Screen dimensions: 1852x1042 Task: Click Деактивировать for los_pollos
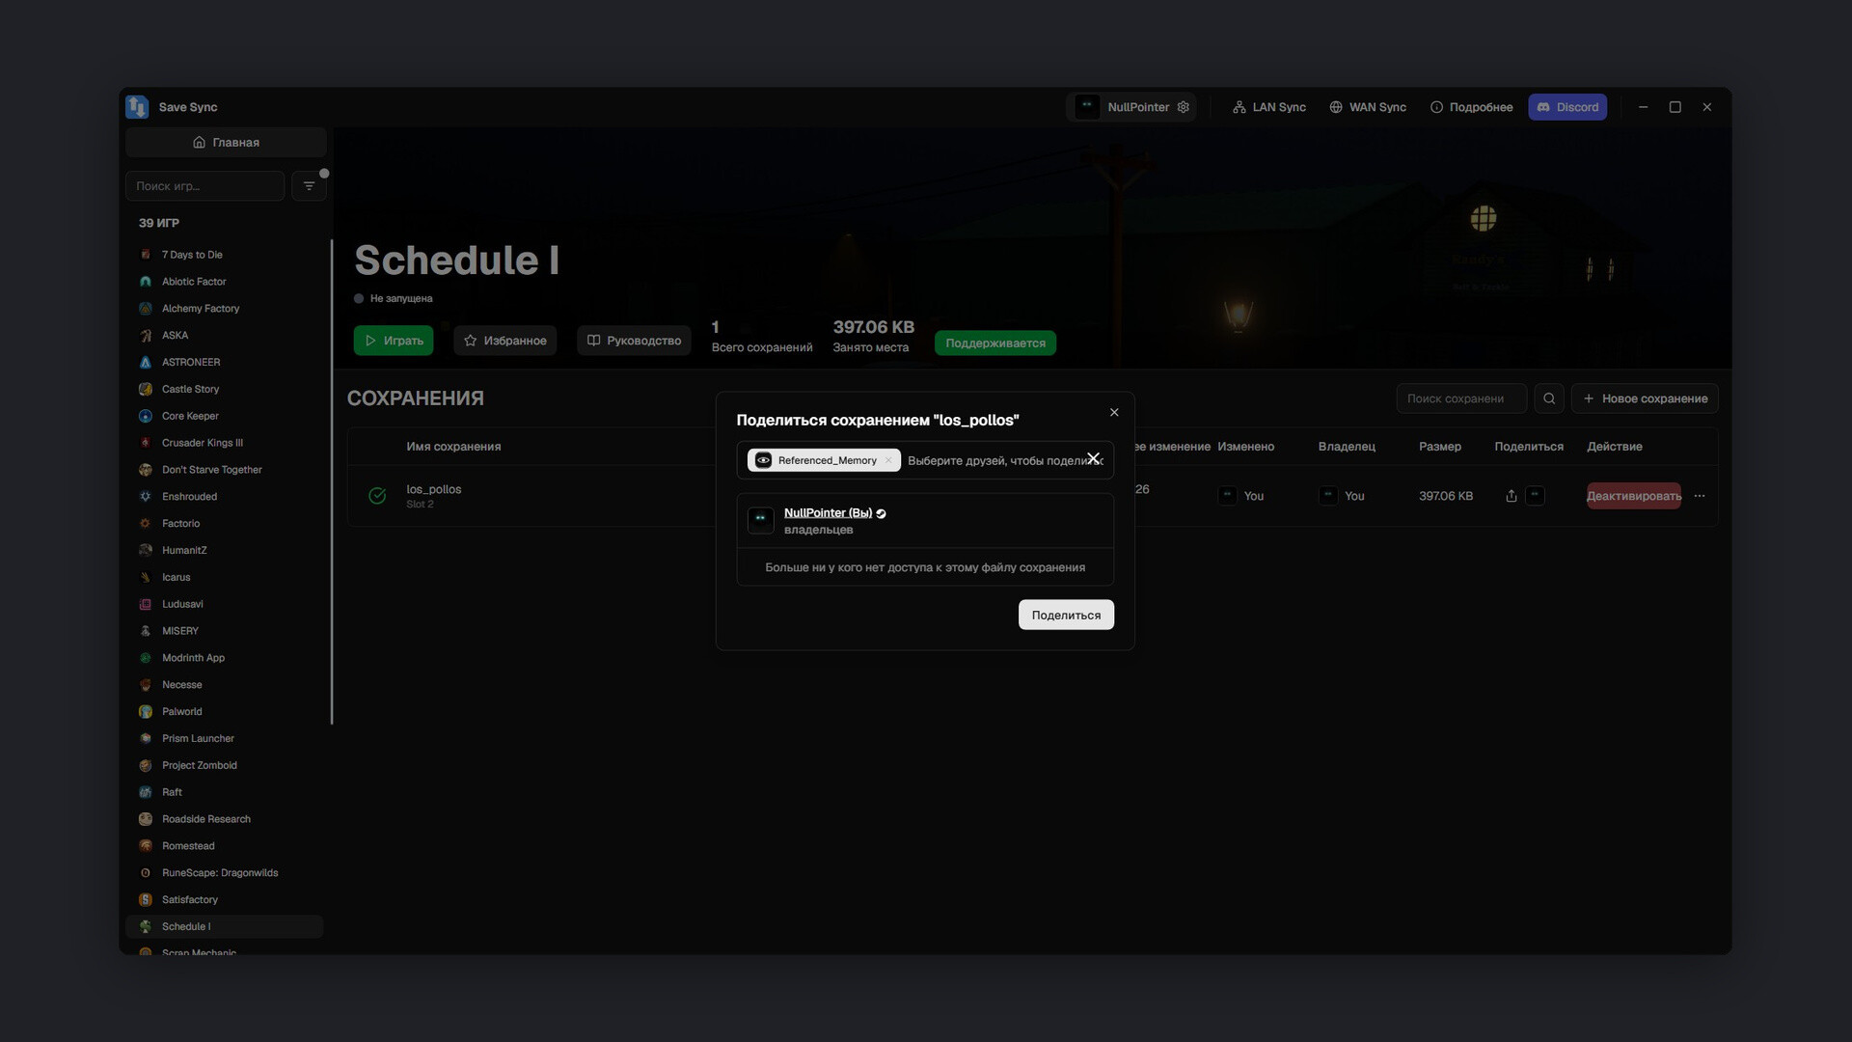[x=1634, y=496]
